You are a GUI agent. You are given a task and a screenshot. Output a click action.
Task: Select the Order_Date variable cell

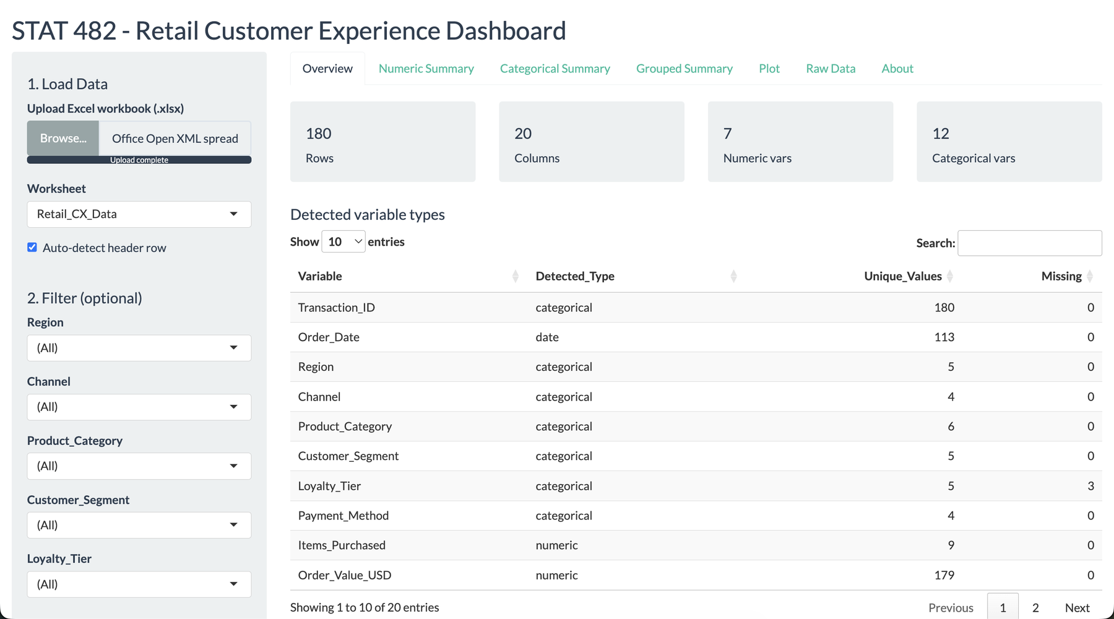409,337
